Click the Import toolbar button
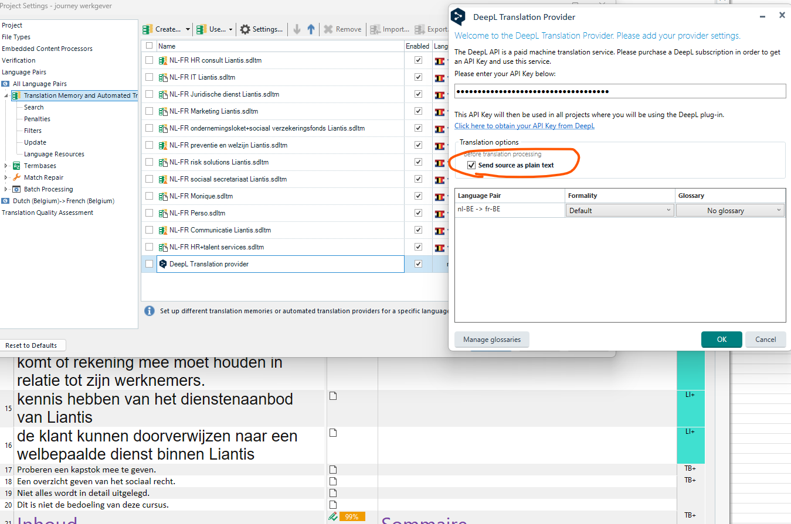Screen dimensions: 791x524 coord(389,29)
